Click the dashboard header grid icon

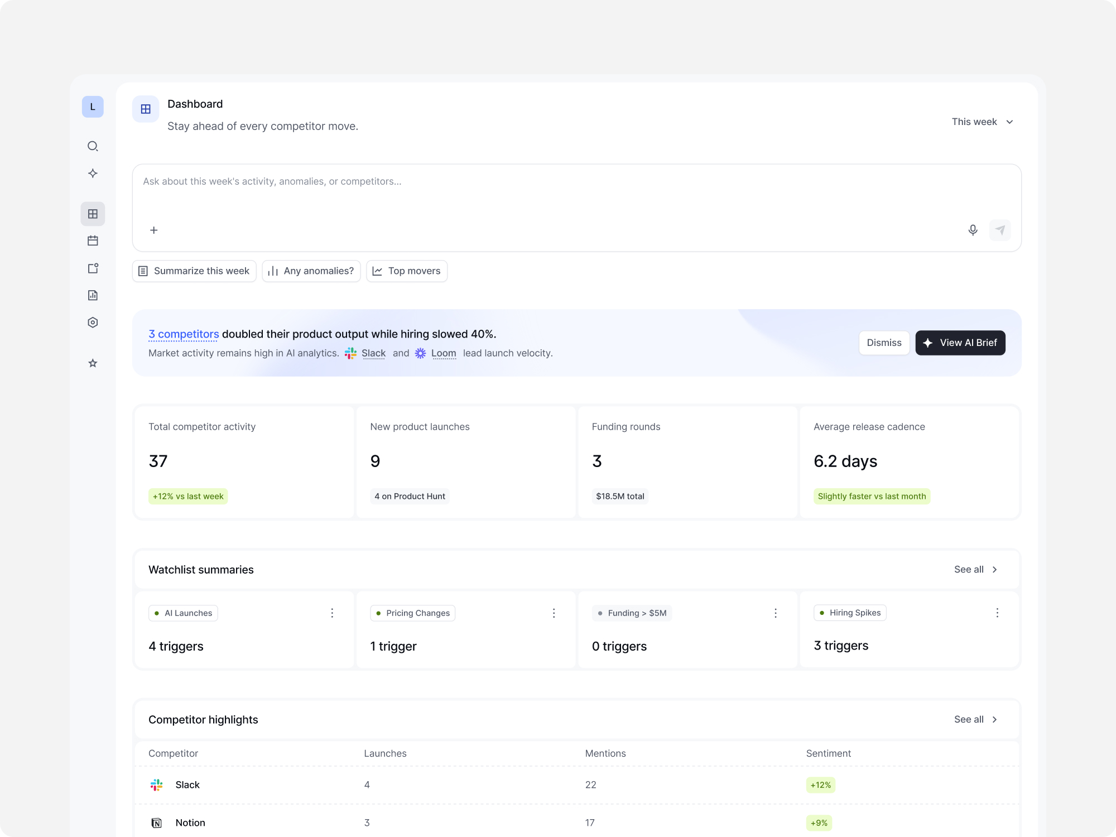(x=146, y=109)
